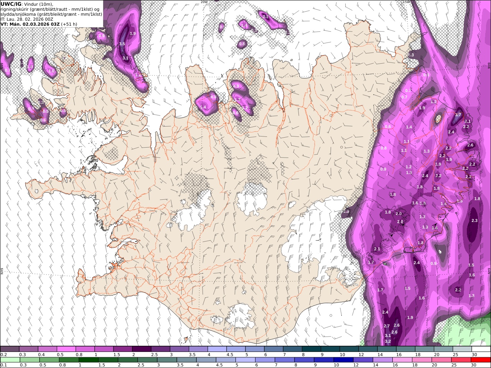Click the '3.5' snowfall value on the map
This screenshot has width=491, height=368.
click(122, 44)
